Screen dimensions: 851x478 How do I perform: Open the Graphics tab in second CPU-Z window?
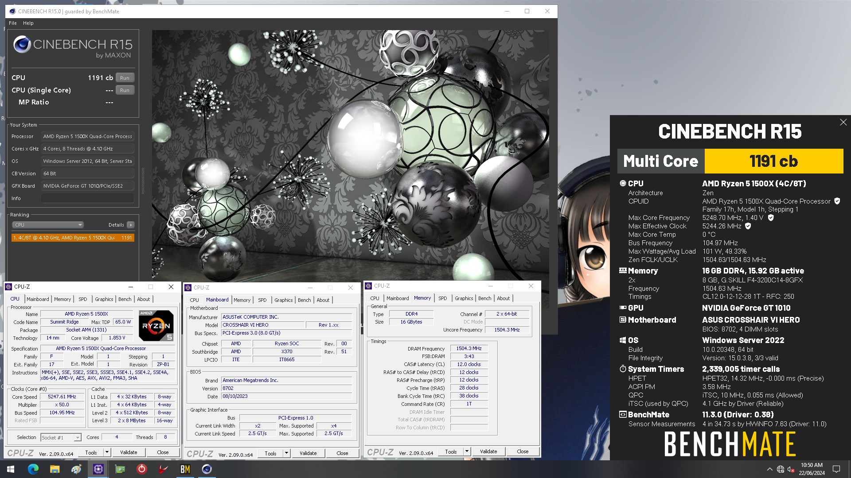coord(283,300)
